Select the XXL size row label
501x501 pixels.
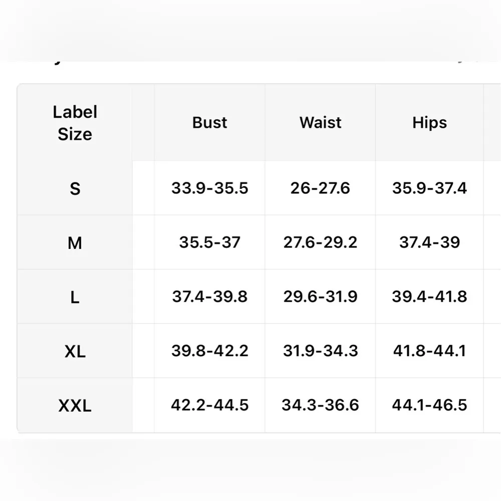point(75,405)
